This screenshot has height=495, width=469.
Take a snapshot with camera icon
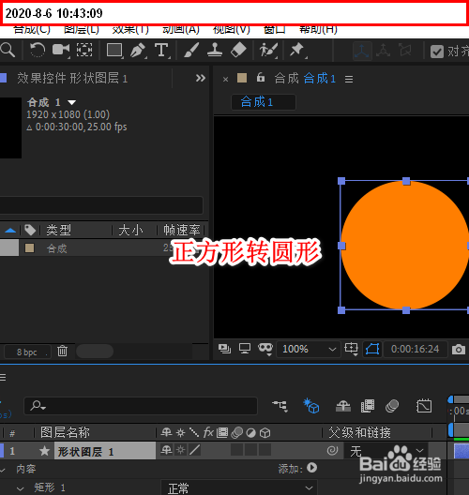tap(459, 350)
